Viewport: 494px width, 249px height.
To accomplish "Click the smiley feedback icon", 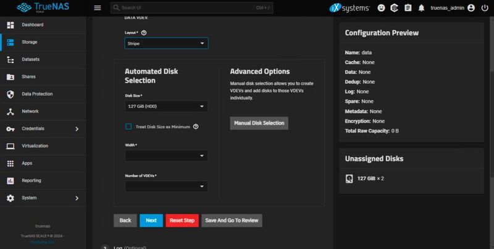I will point(381,8).
